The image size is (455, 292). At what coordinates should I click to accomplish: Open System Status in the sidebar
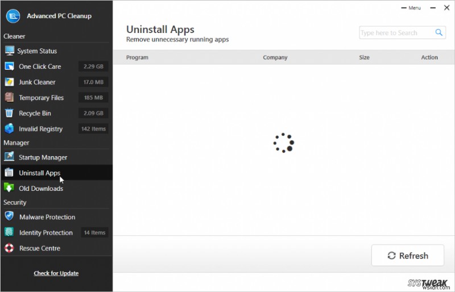(x=56, y=51)
